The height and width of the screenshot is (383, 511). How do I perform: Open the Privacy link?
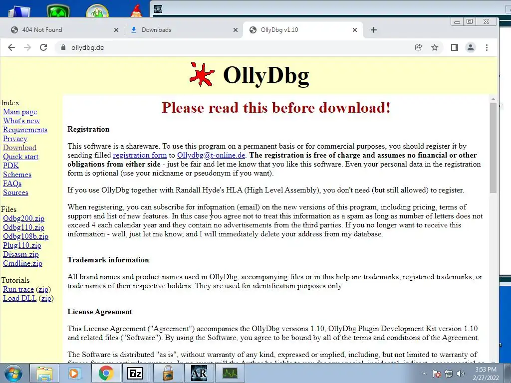15,139
